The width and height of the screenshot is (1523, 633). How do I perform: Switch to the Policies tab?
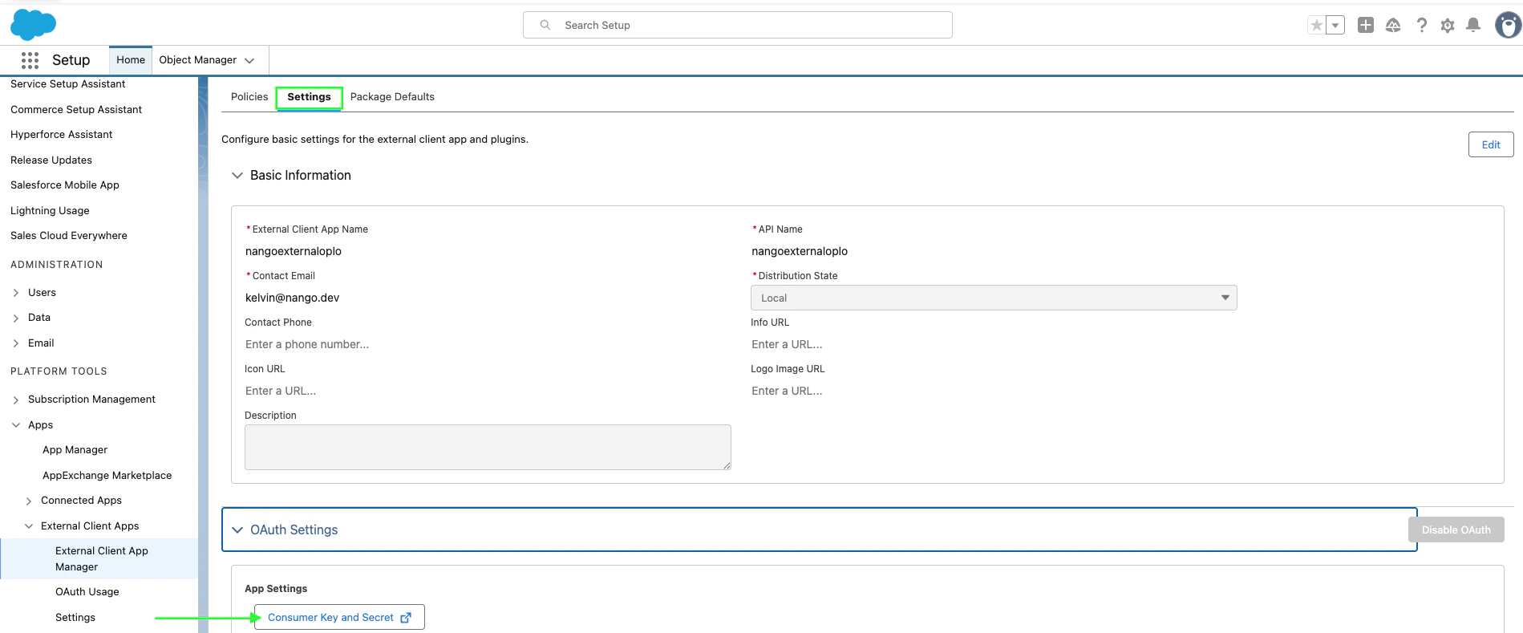click(x=249, y=97)
